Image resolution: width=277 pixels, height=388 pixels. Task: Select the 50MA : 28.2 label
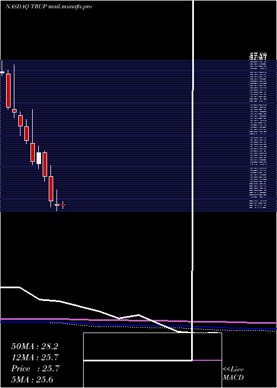coord(34,346)
